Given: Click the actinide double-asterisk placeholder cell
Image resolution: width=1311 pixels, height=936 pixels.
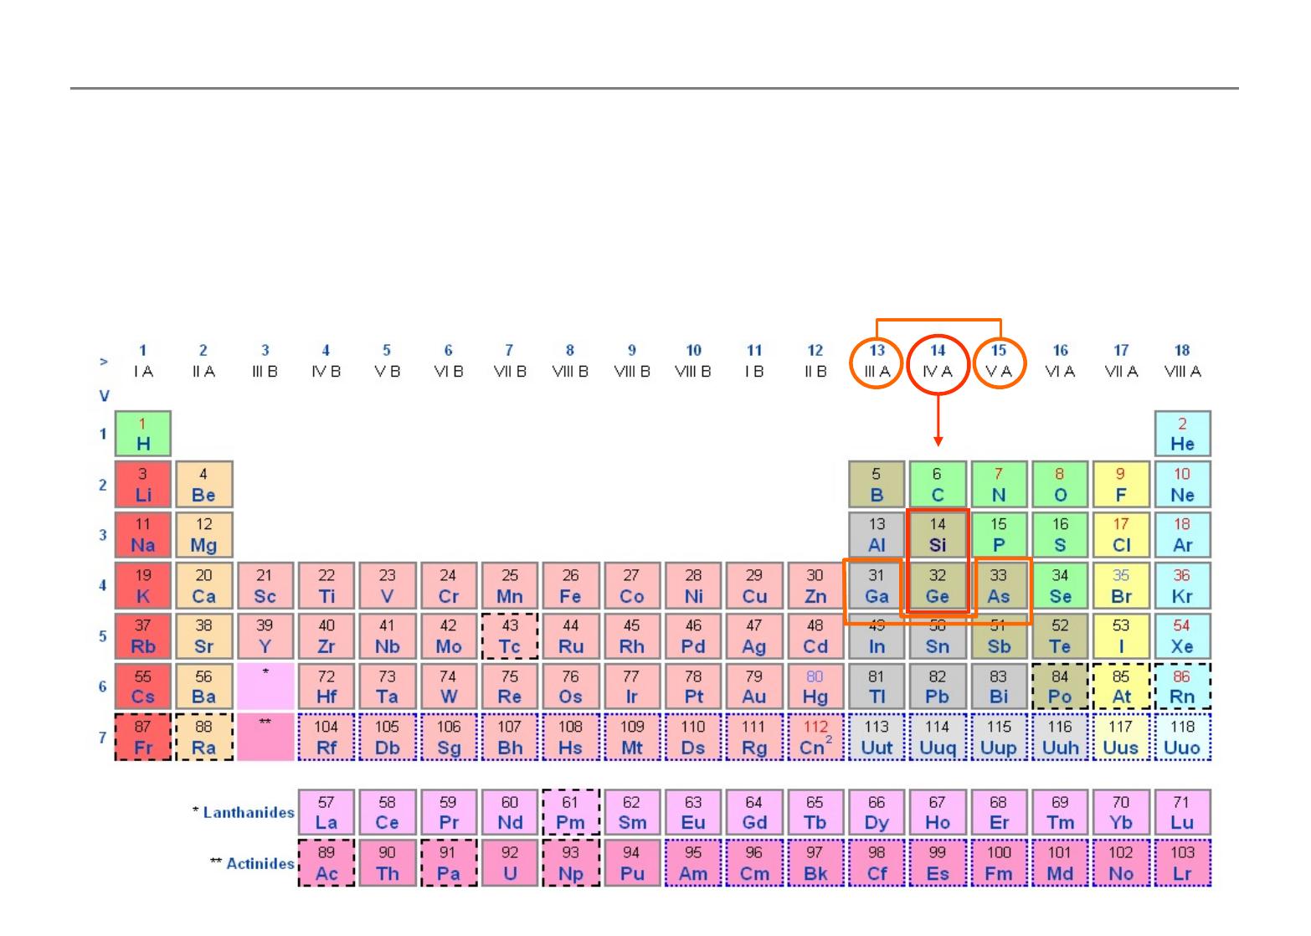Looking at the screenshot, I should click(265, 737).
